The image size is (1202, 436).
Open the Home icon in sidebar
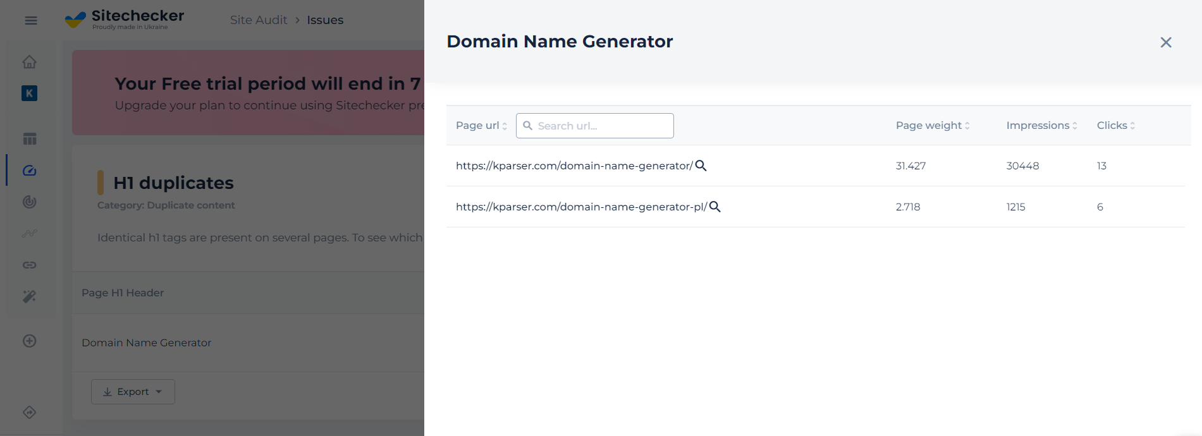(x=29, y=62)
